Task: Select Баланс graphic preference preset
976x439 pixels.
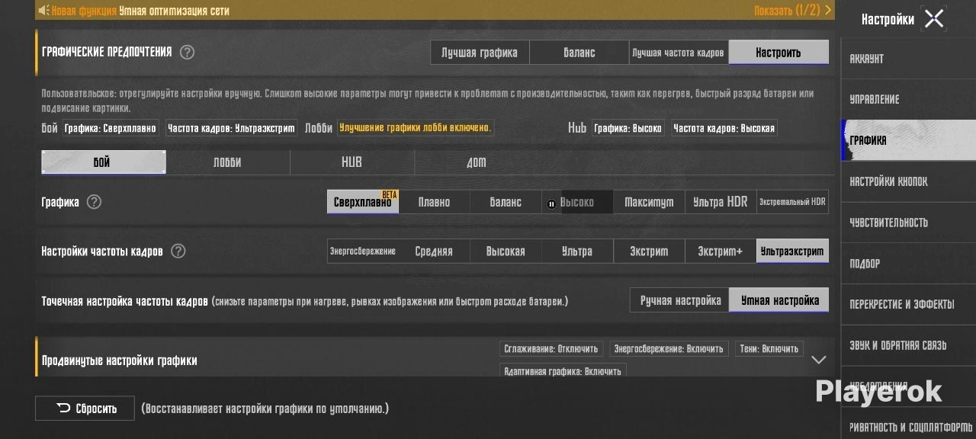Action: tap(579, 53)
